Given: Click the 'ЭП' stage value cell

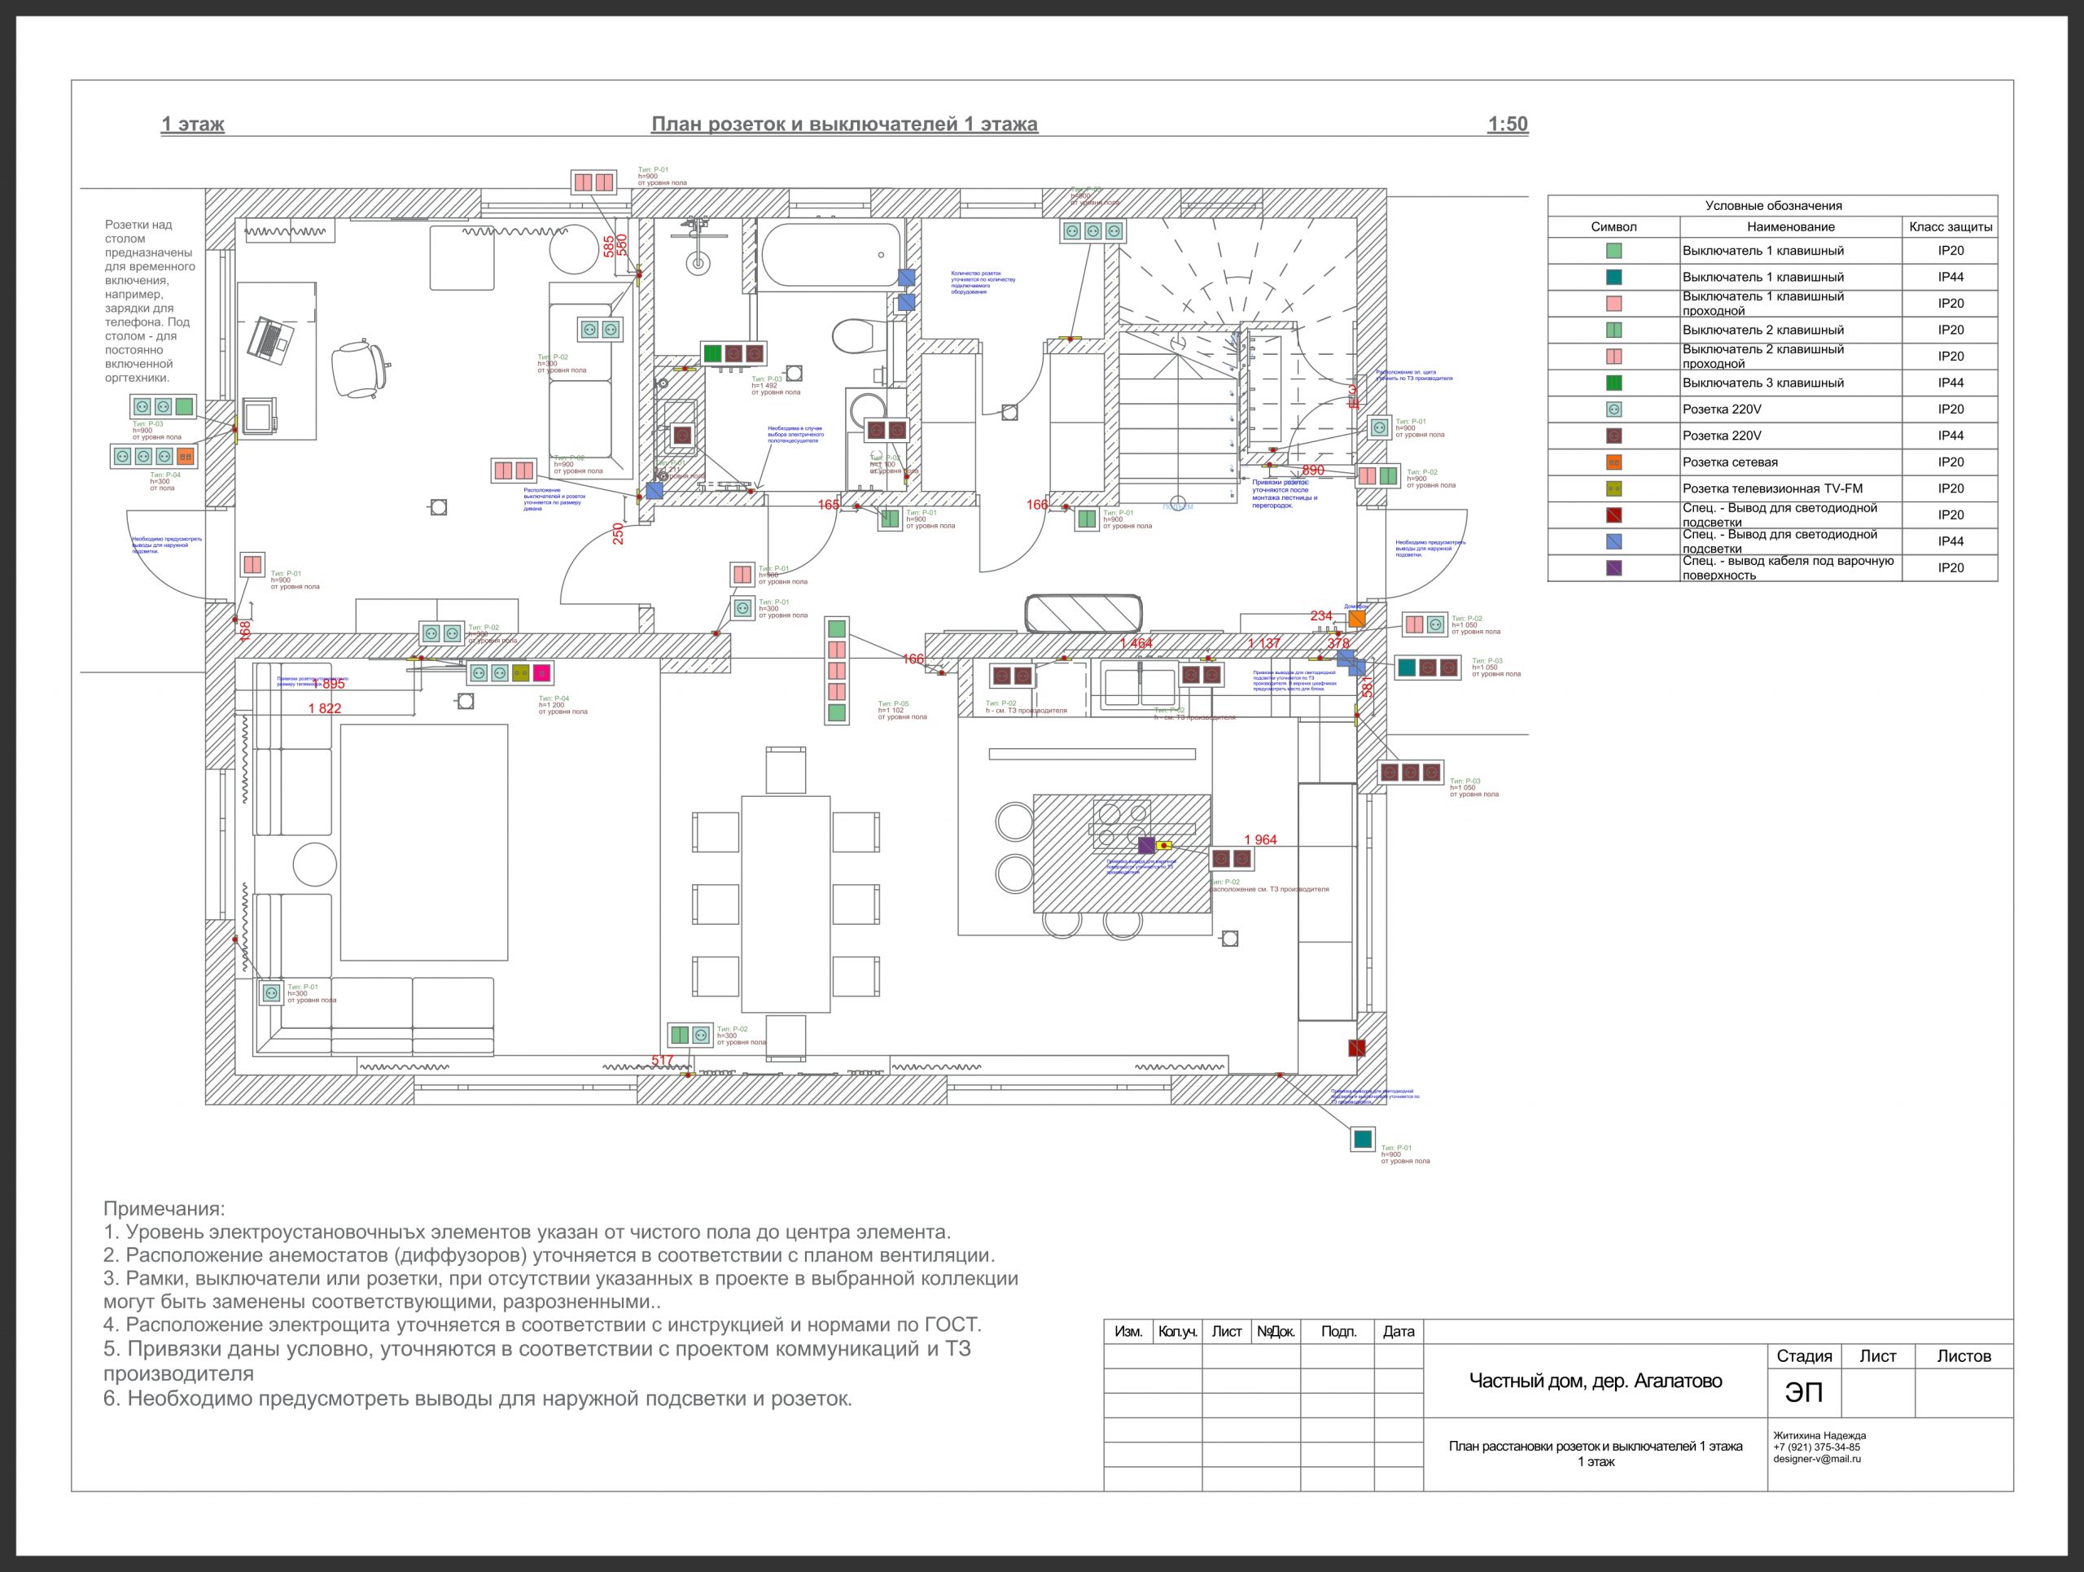Looking at the screenshot, I should click(x=1804, y=1393).
